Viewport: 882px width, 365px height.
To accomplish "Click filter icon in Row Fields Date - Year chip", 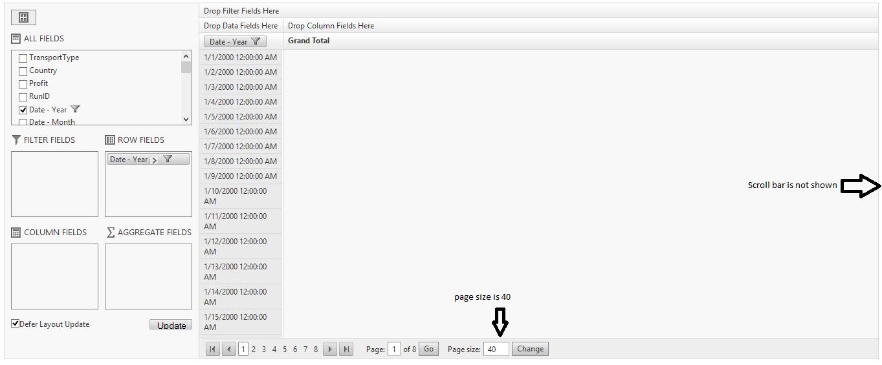I will 168,159.
